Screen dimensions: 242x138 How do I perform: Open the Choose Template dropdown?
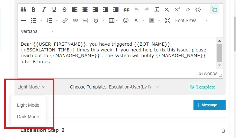coord(134,87)
